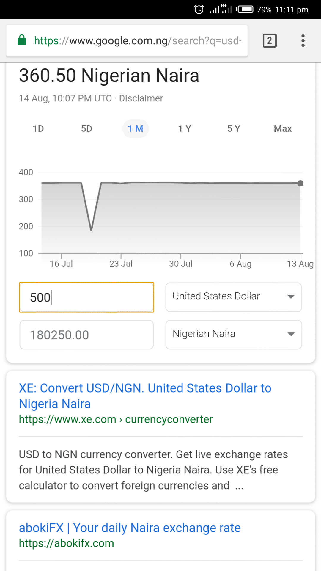Open the Disclaimer link
The width and height of the screenshot is (321, 571).
click(x=141, y=98)
